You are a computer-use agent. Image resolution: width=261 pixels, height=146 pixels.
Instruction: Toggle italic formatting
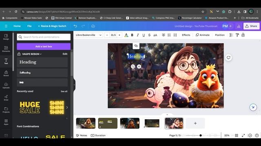coord(138,35)
